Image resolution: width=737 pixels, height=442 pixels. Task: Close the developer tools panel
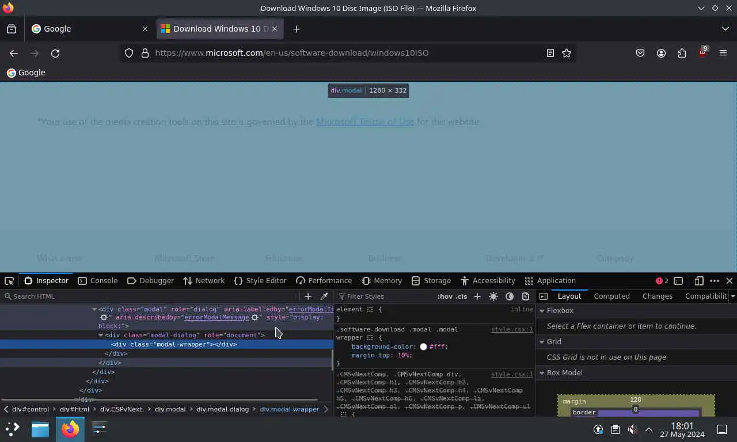pos(730,281)
